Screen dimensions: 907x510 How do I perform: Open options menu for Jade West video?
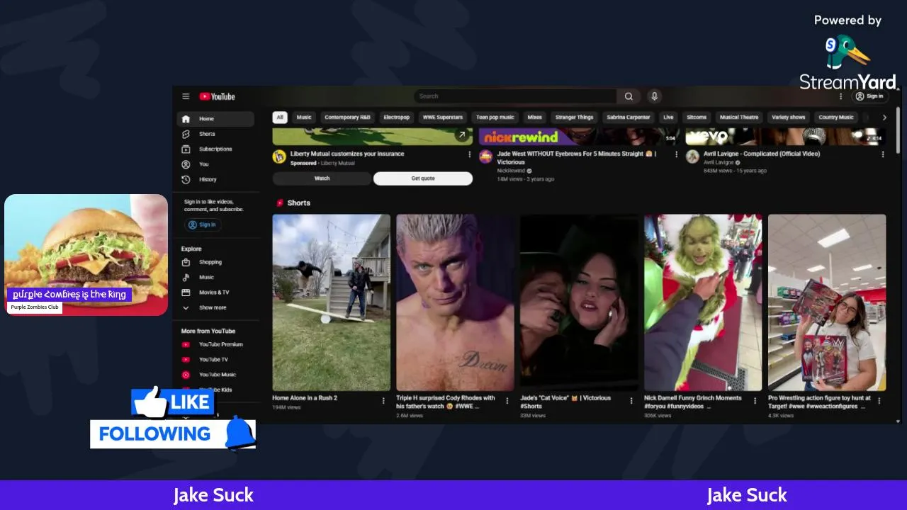[676, 154]
